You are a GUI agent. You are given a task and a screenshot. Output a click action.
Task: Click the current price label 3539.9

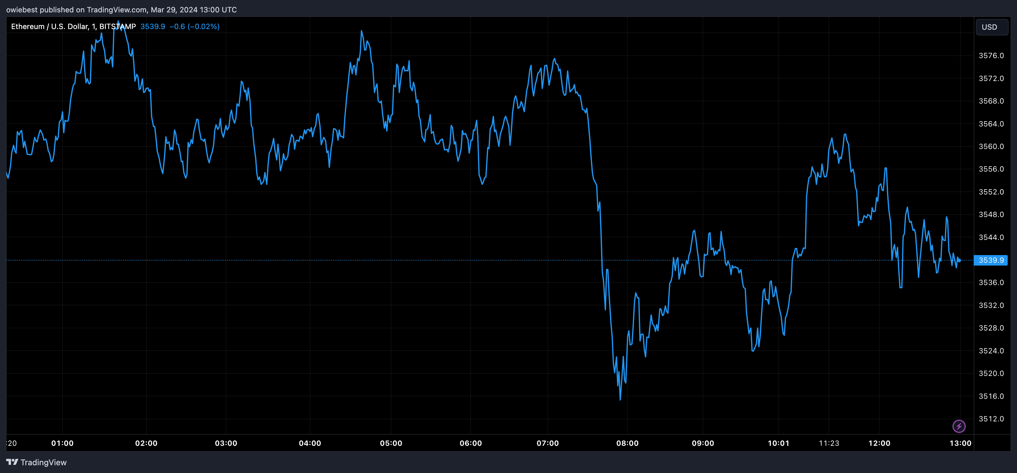[x=991, y=260]
